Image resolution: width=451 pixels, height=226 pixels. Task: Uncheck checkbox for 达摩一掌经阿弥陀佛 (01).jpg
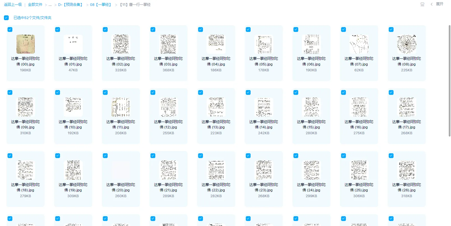57,29
